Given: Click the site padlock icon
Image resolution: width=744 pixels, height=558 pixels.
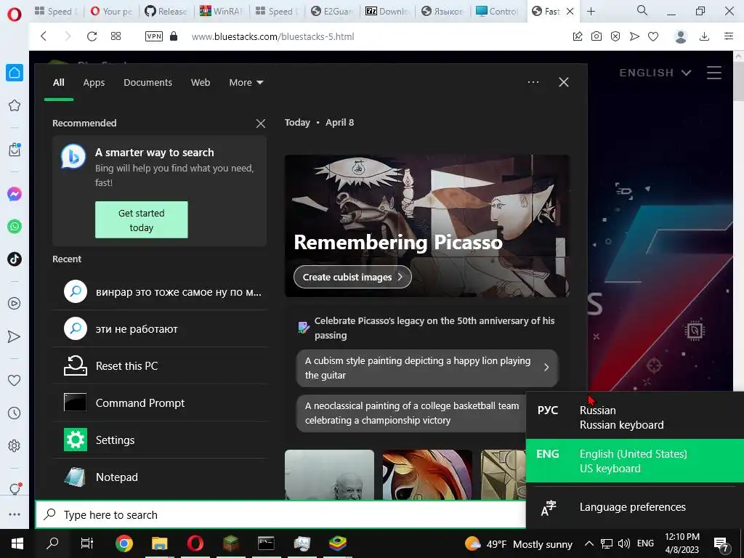Looking at the screenshot, I should tap(174, 36).
